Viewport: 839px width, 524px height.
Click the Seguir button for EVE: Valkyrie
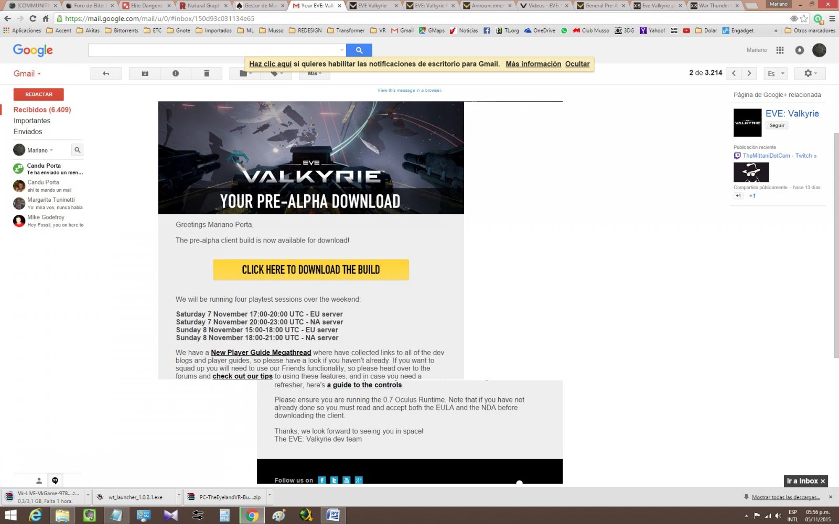pyautogui.click(x=777, y=125)
